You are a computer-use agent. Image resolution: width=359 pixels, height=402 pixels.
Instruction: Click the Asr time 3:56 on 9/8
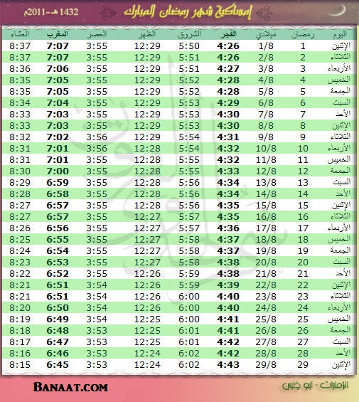tap(97, 137)
